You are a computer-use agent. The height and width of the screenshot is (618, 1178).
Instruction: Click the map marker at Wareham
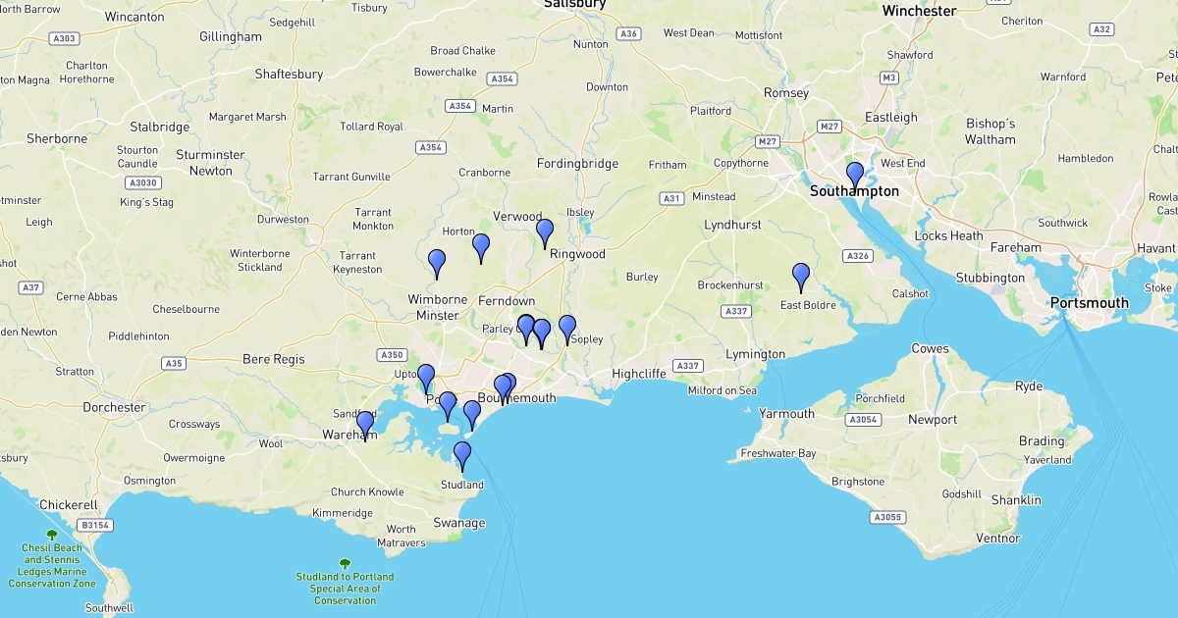365,426
